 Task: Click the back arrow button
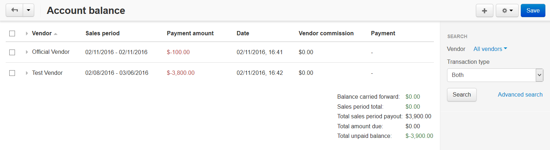(x=15, y=10)
